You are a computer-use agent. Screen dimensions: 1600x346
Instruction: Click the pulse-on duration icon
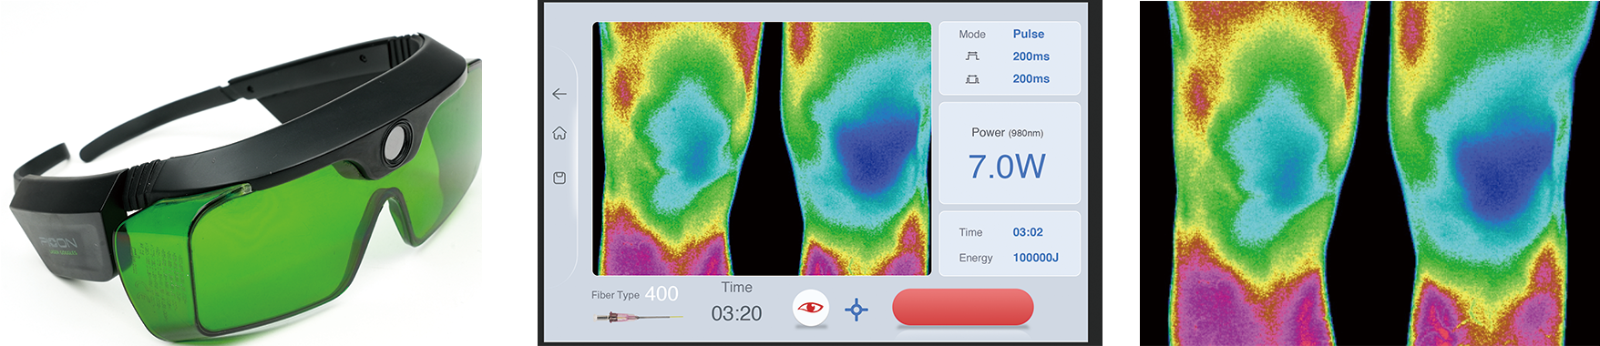(x=972, y=56)
